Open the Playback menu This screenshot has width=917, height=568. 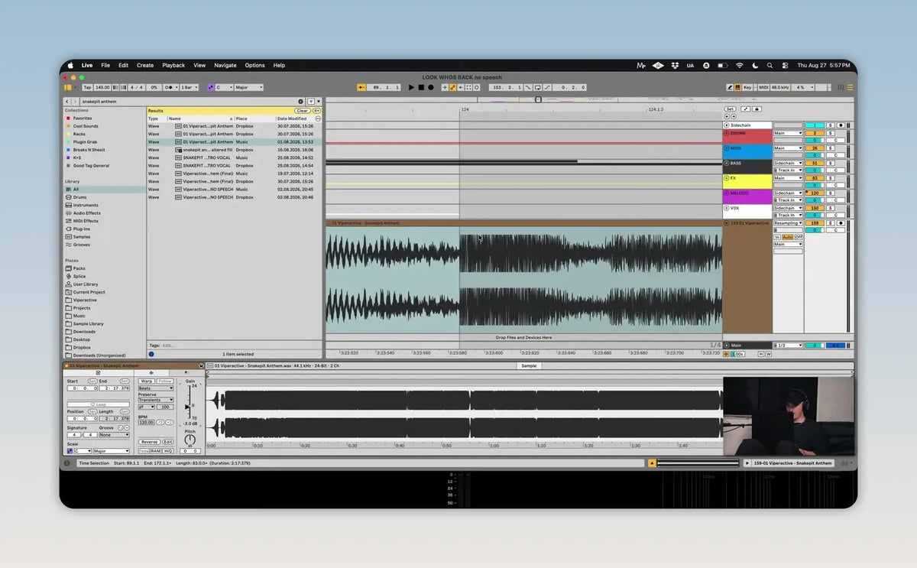pos(173,66)
